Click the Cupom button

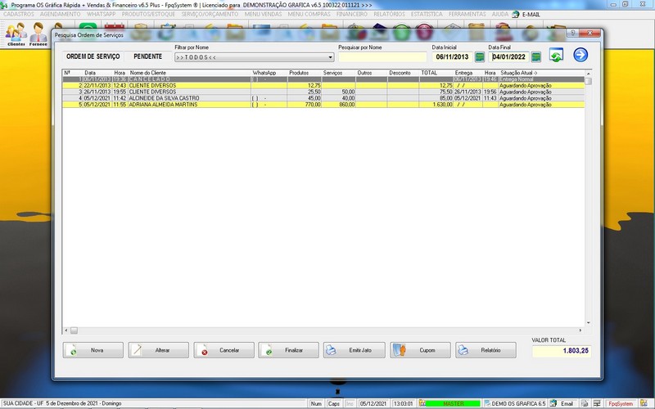[x=420, y=350]
